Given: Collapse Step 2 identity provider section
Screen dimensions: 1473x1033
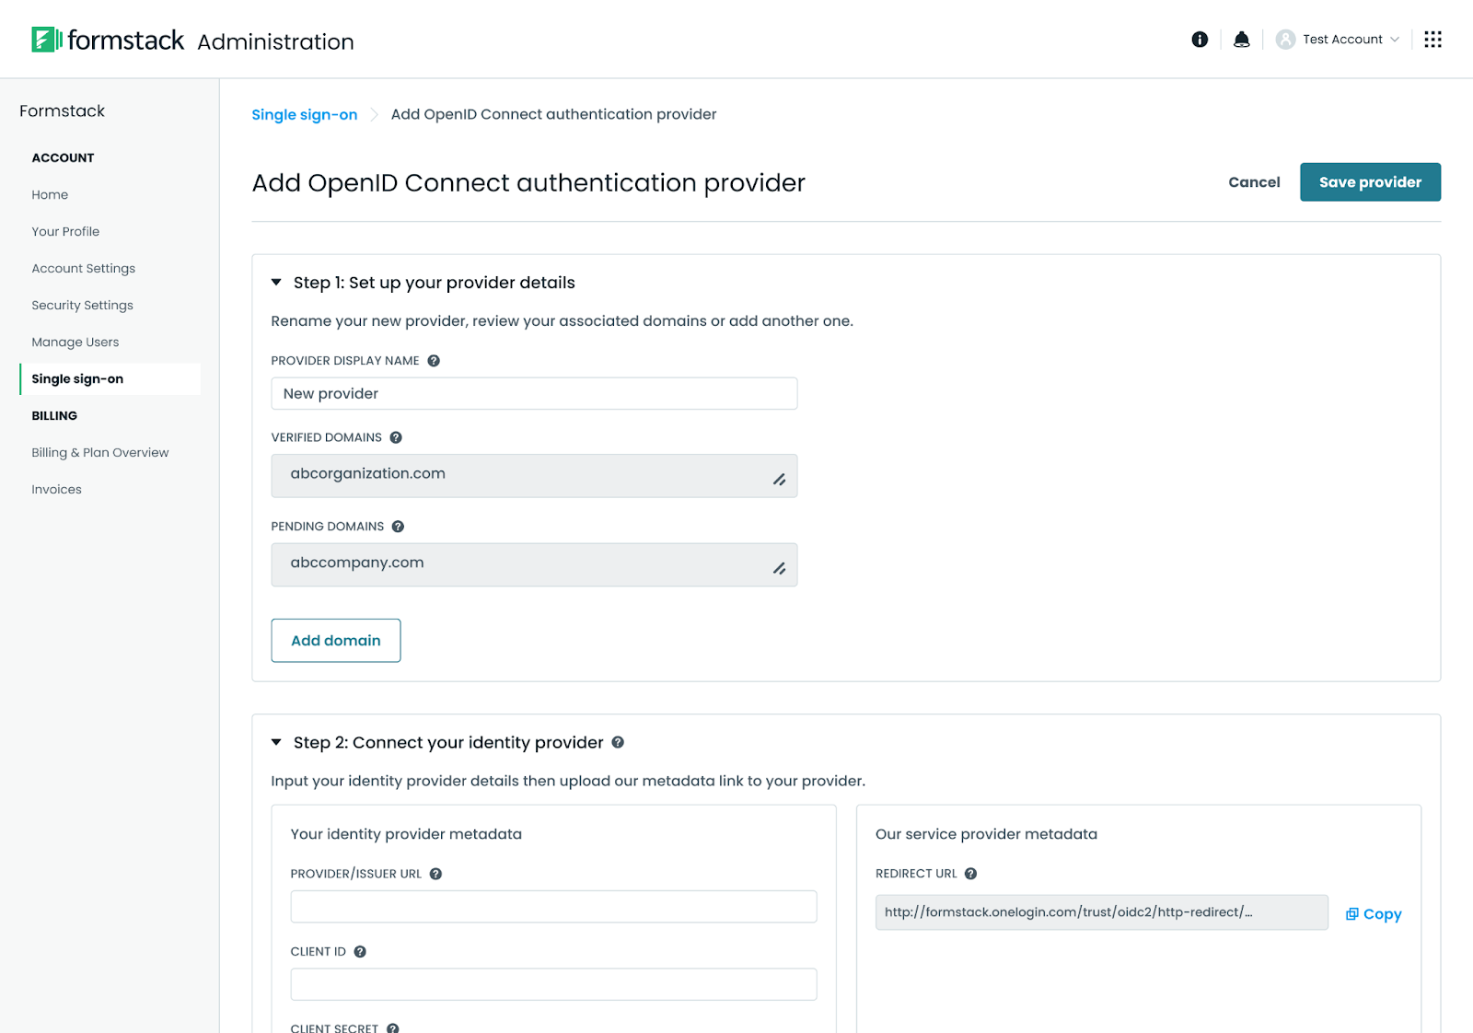Looking at the screenshot, I should point(276,742).
